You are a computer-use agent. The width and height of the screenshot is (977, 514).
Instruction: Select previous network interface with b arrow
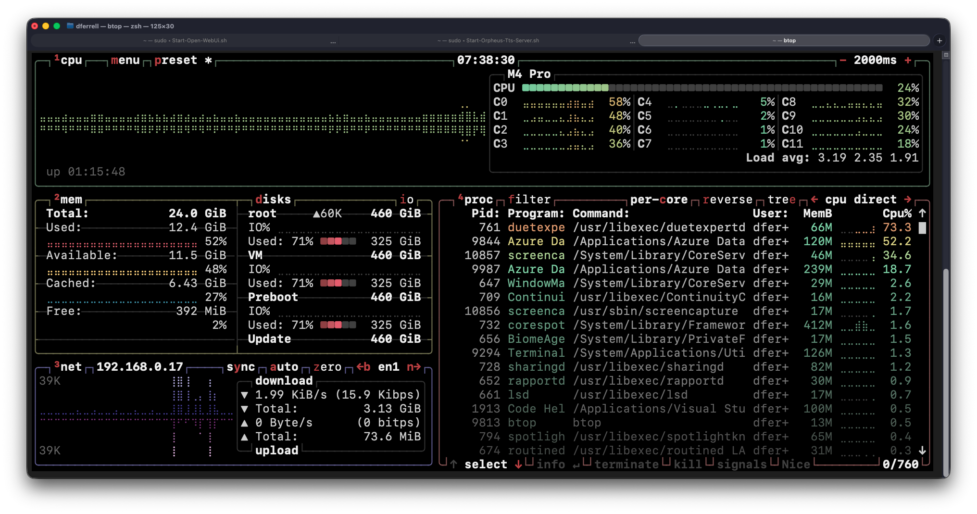pos(363,367)
